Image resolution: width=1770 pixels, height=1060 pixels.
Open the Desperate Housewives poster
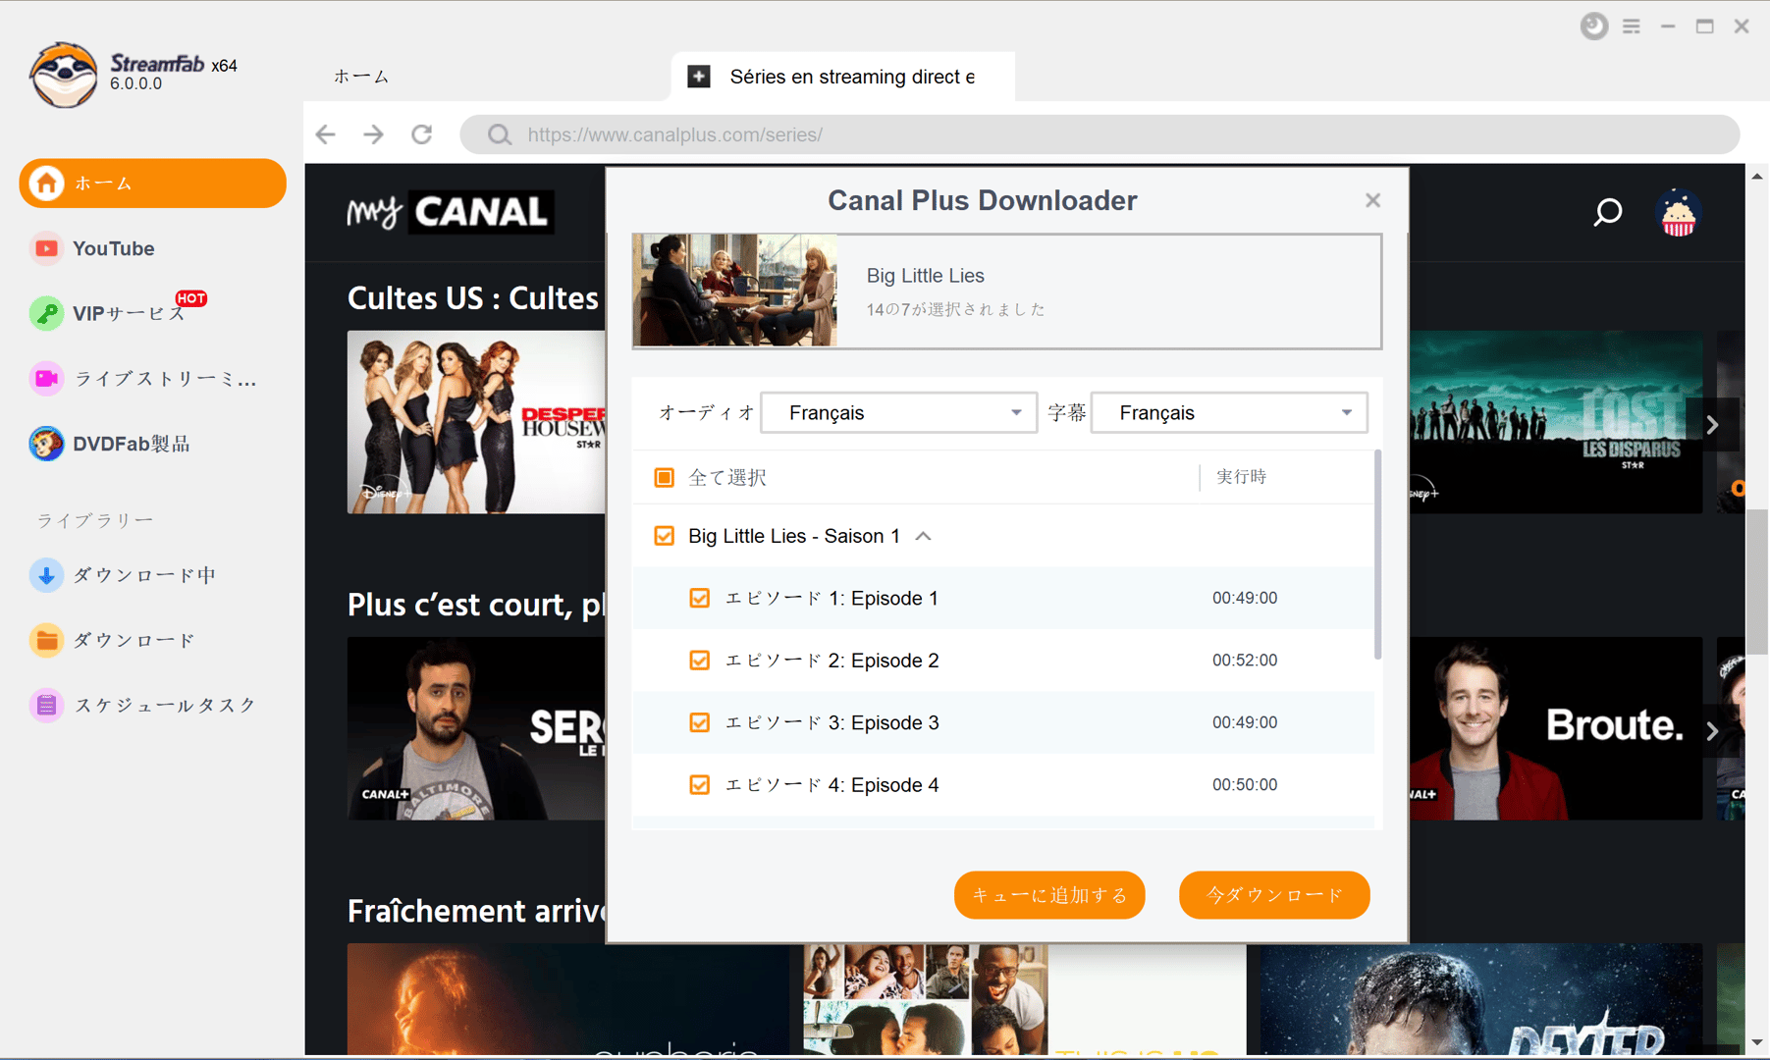476,422
